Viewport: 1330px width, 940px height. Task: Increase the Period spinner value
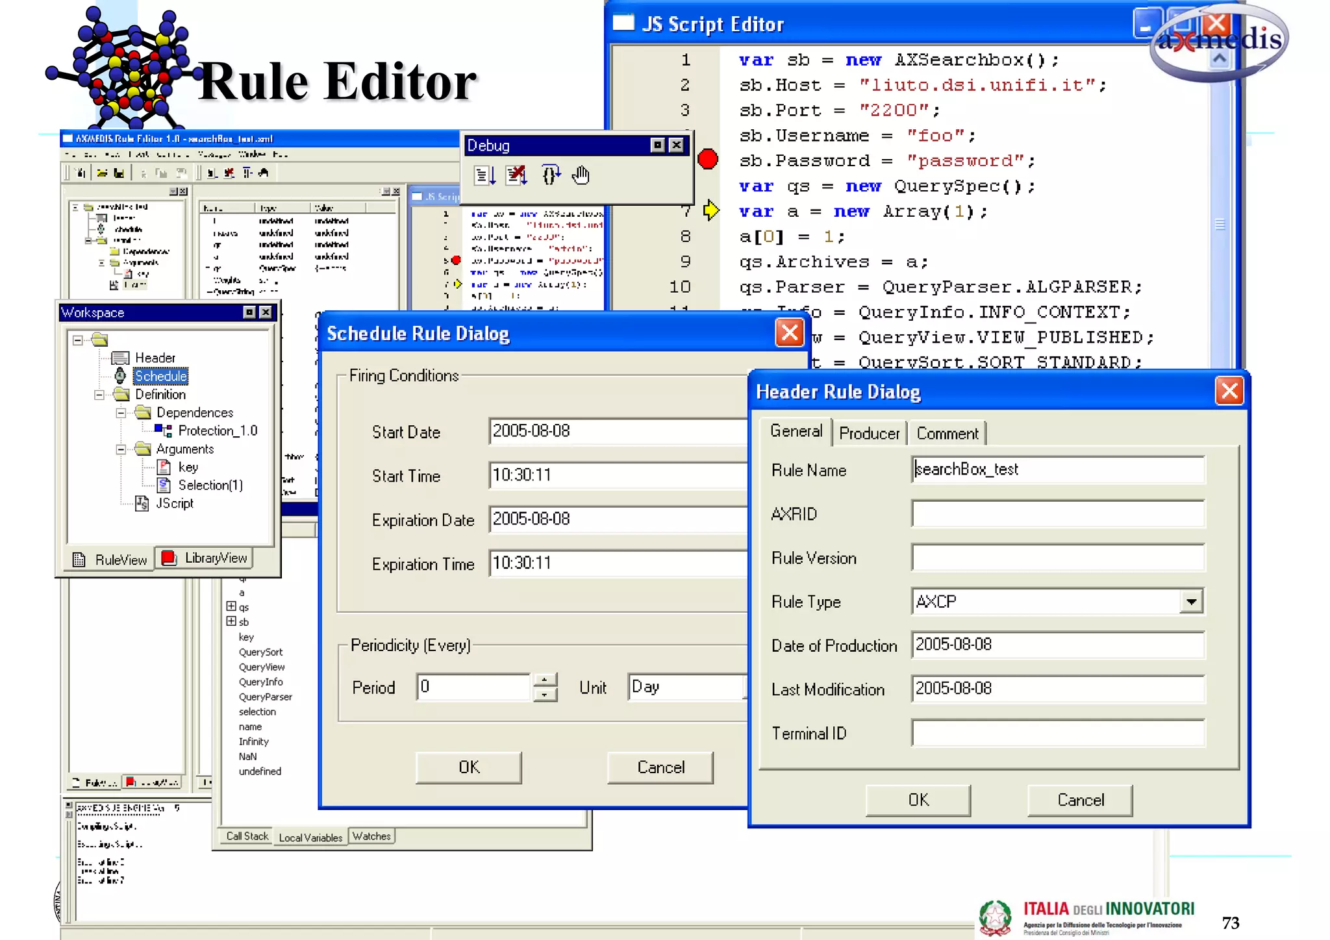pos(545,680)
